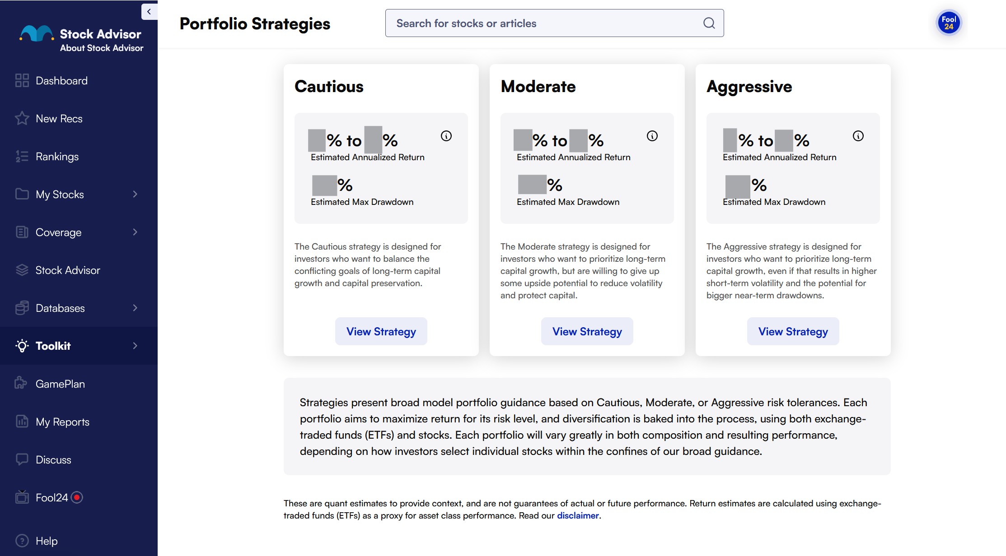This screenshot has width=1006, height=556.
Task: Click the search magnifier icon
Action: pyautogui.click(x=709, y=23)
